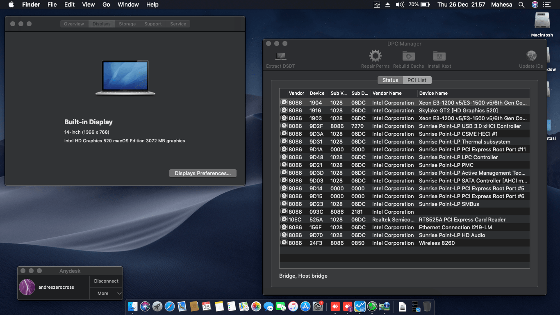Screen dimensions: 560x315
Task: Open Safari from the dock
Action: point(169,306)
